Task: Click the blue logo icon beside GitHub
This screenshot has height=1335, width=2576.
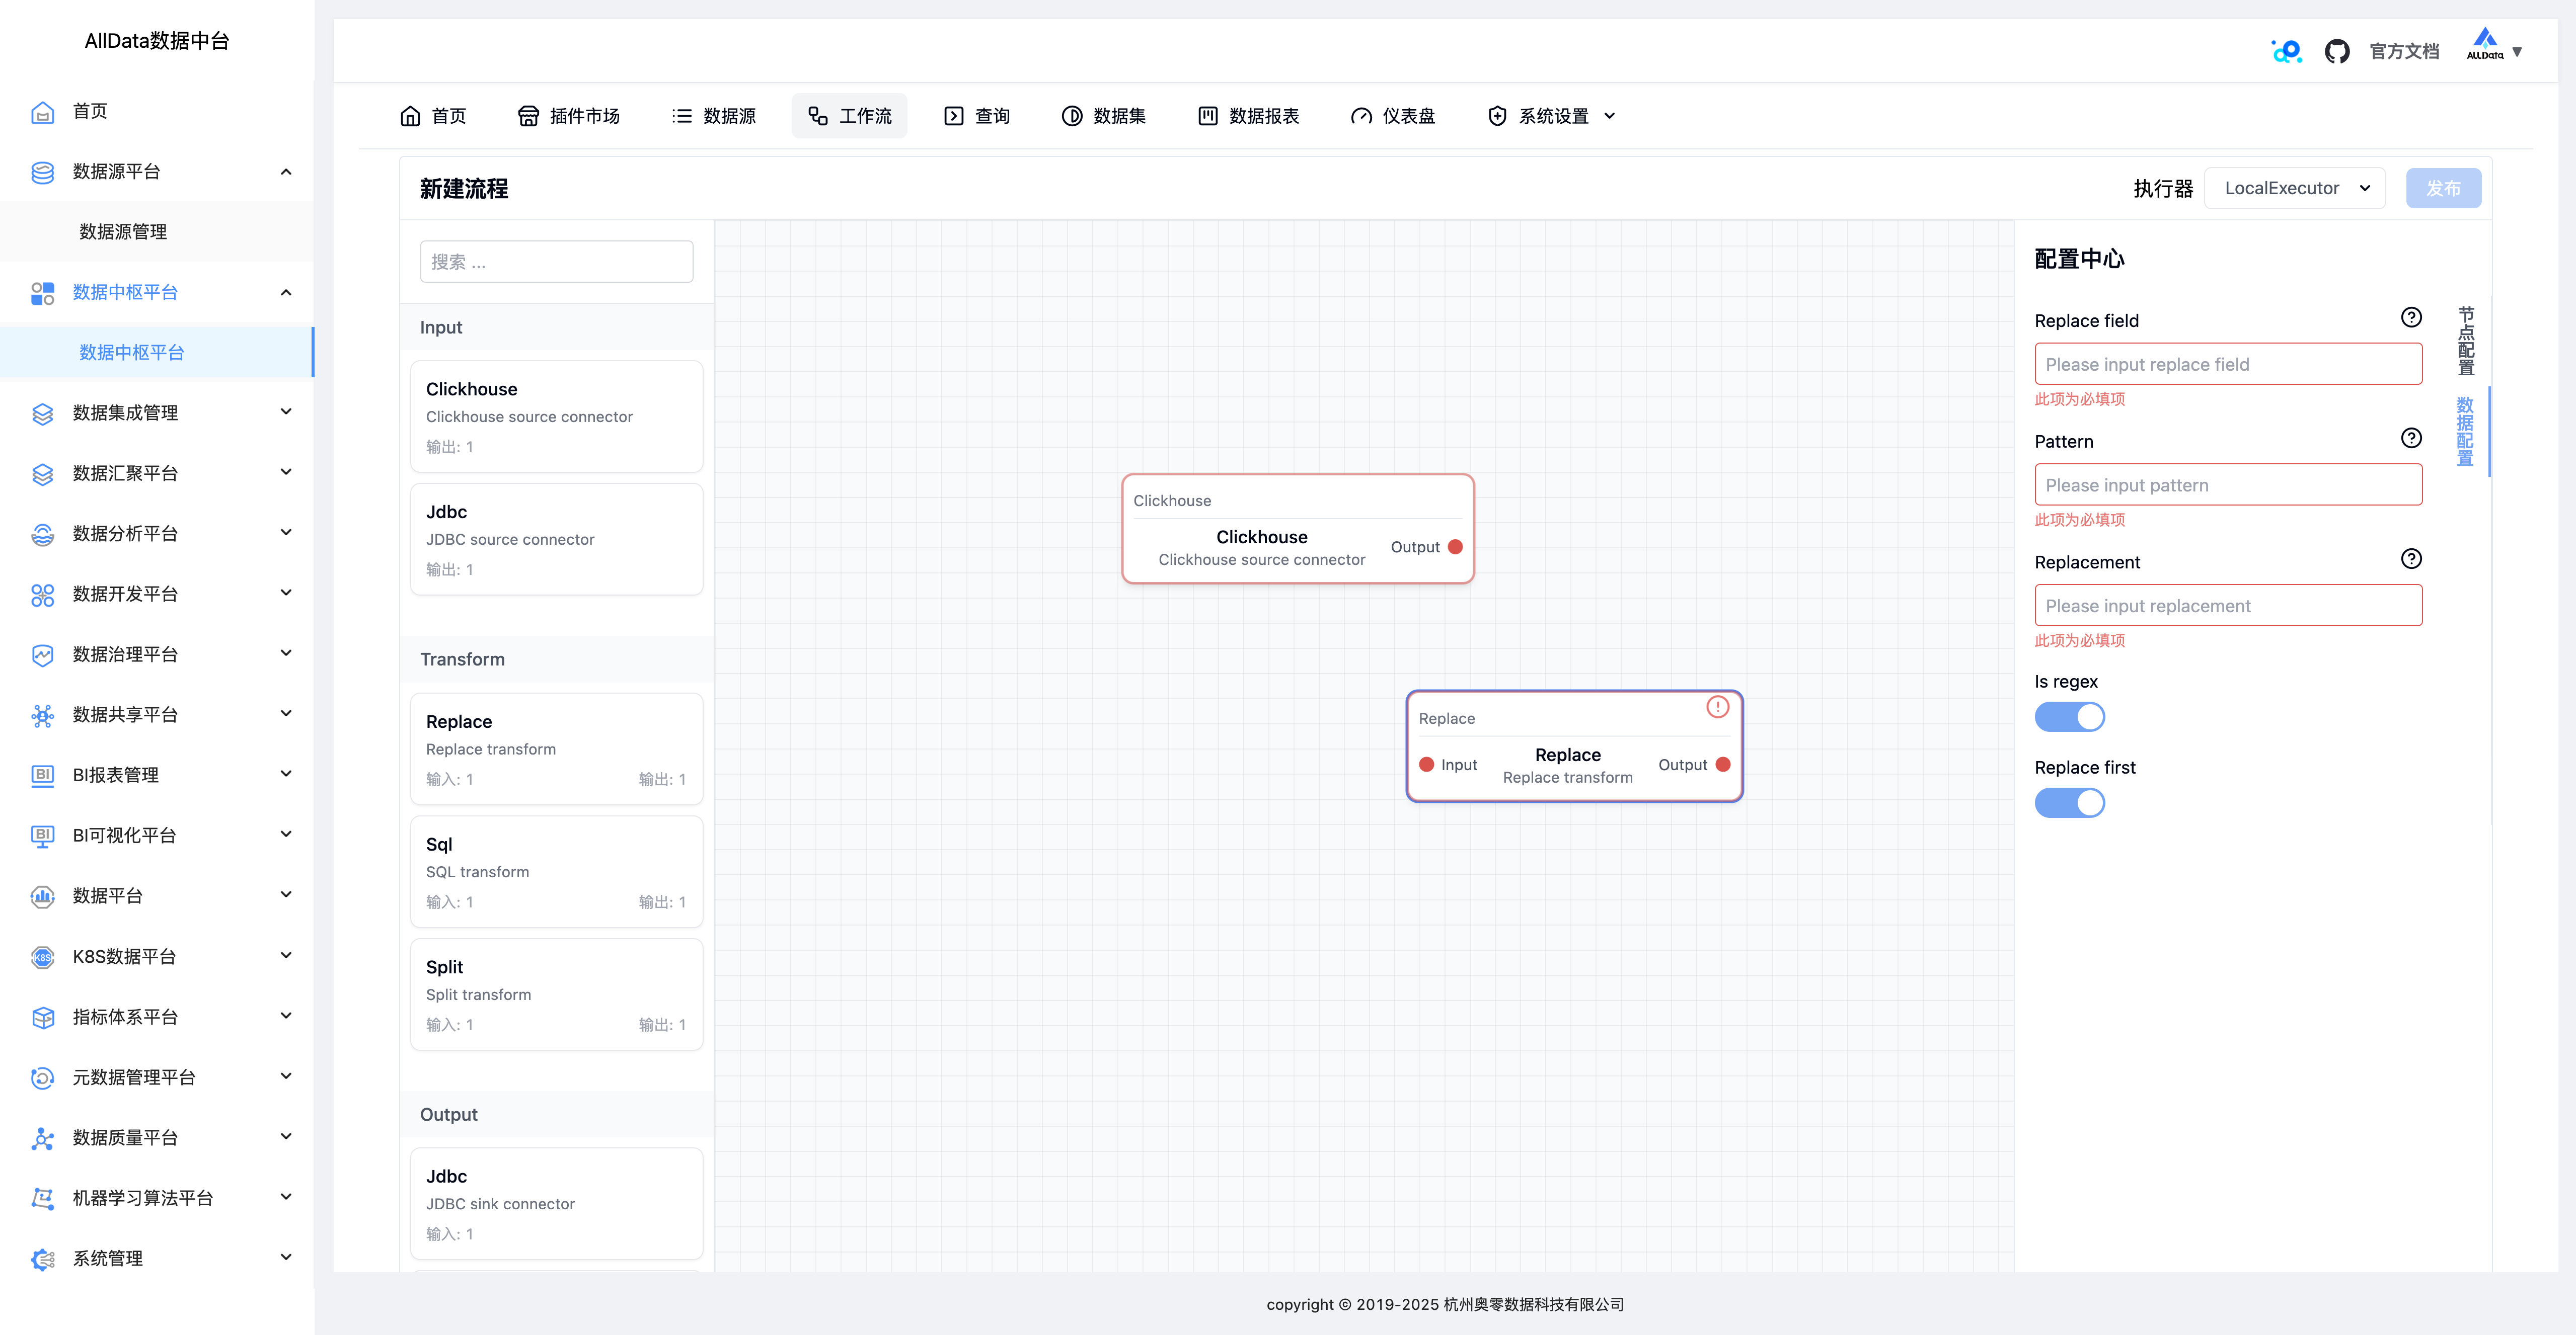Action: click(x=2286, y=51)
